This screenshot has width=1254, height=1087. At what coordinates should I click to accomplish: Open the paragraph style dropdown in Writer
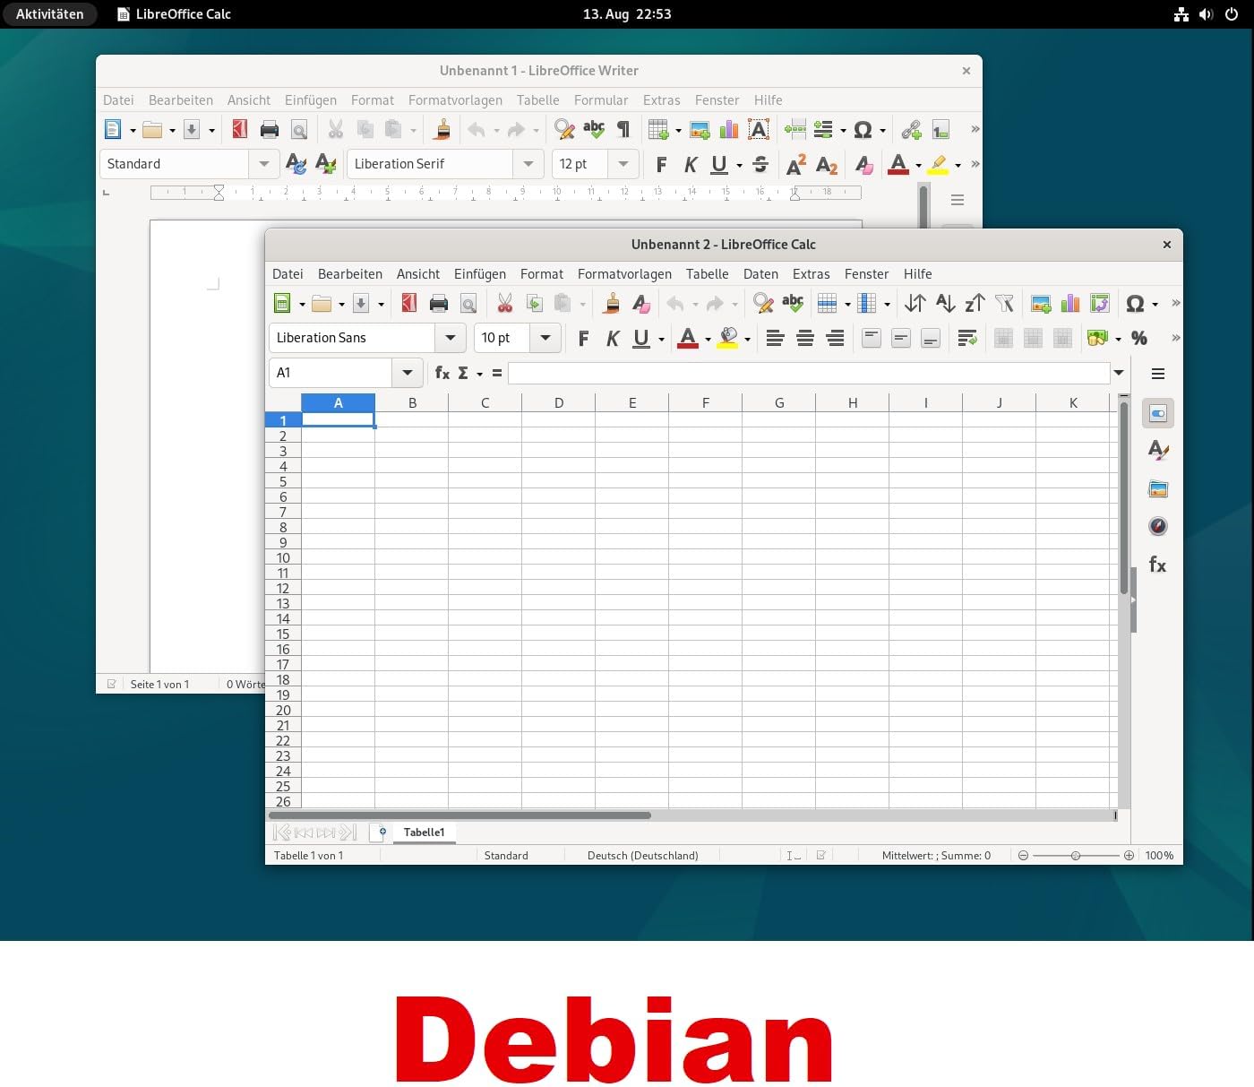click(263, 164)
